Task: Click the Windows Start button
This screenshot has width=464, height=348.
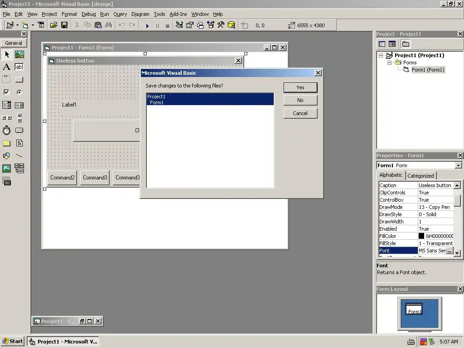Action: (12, 341)
